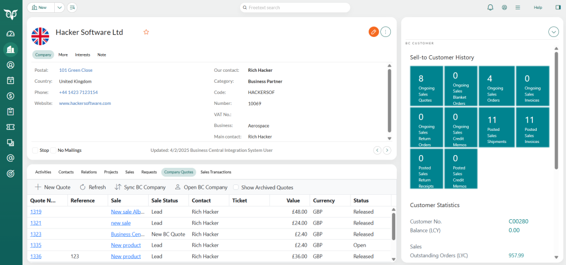566x265 pixels.
Task: Open the user profile icon in top bar
Action: [x=504, y=7]
